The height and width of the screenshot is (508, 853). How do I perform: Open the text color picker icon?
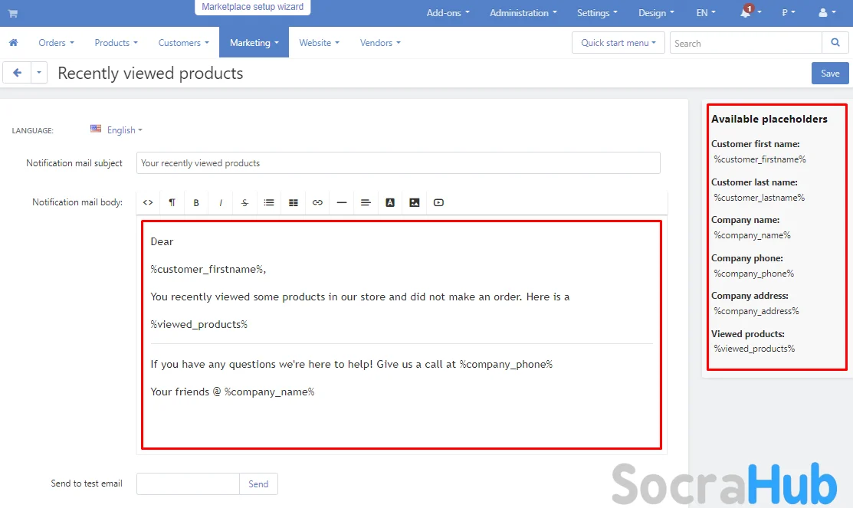point(390,202)
